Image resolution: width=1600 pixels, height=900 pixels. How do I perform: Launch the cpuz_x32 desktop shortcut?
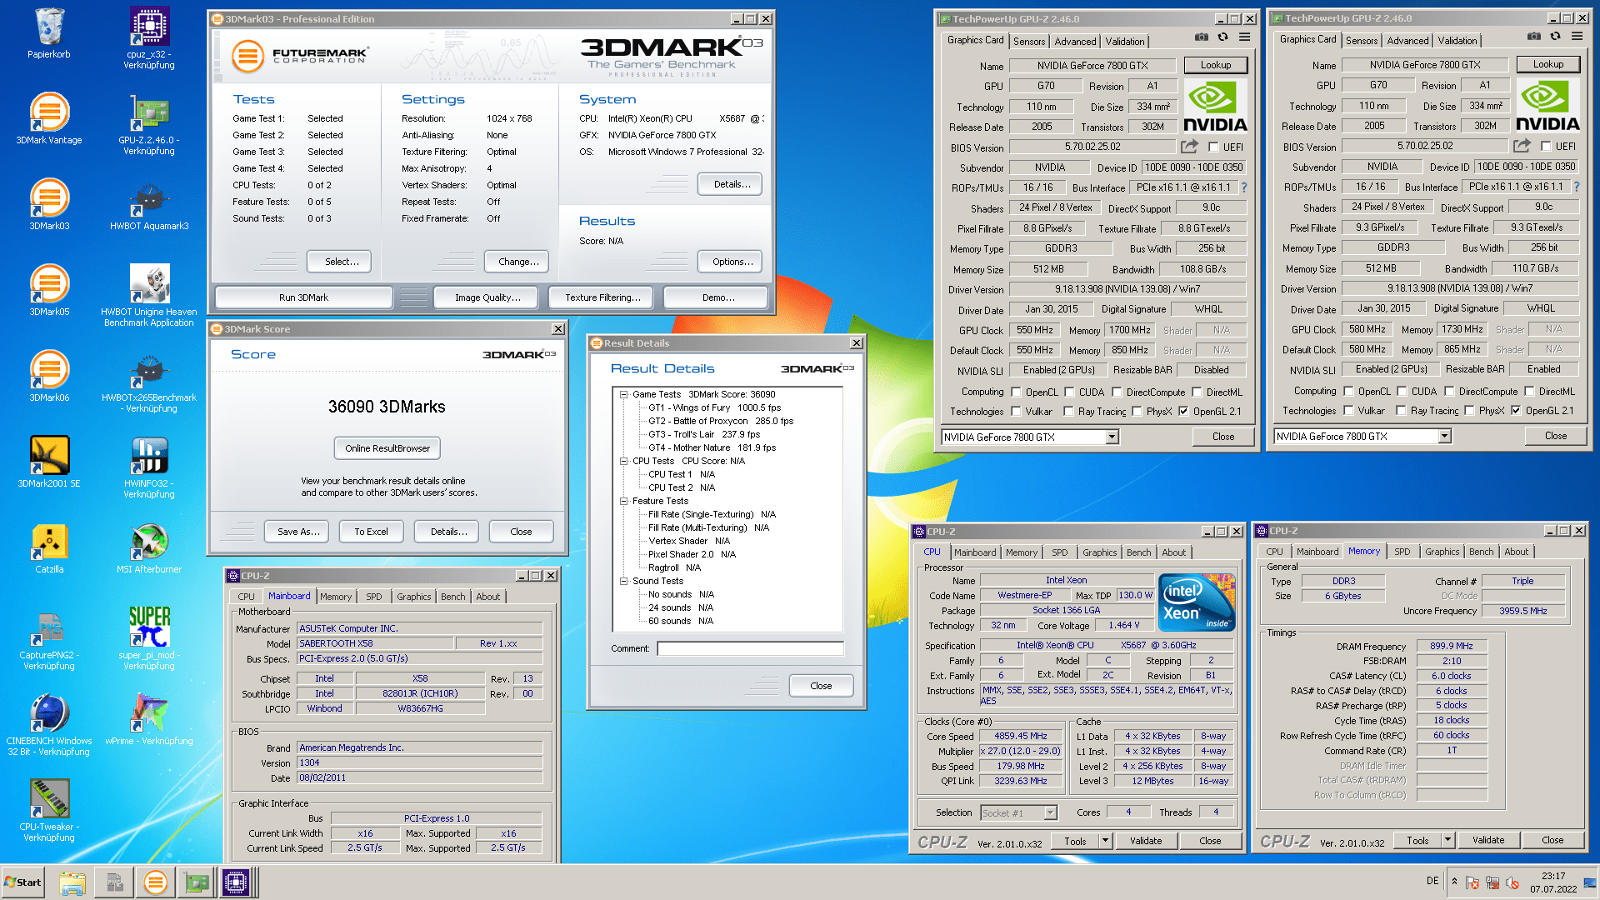[x=149, y=37]
